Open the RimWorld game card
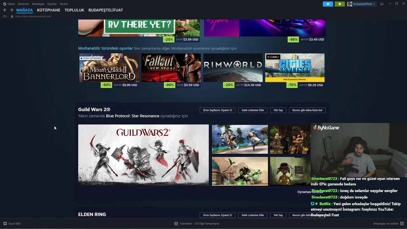The height and width of the screenshot is (229, 407). click(x=233, y=68)
